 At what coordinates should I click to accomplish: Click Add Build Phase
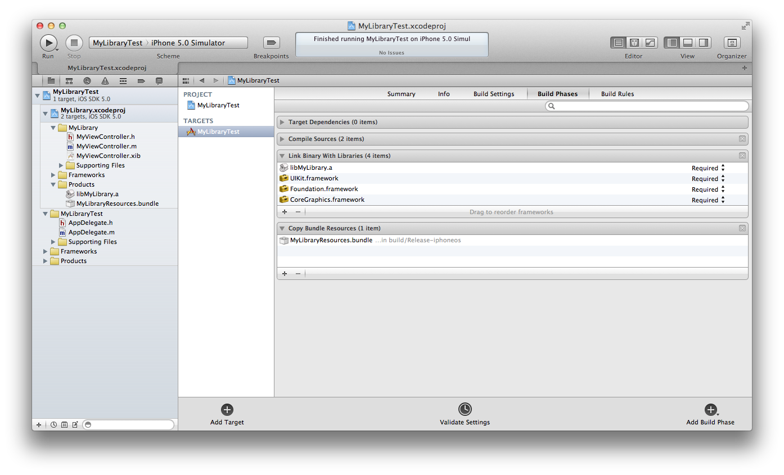710,415
